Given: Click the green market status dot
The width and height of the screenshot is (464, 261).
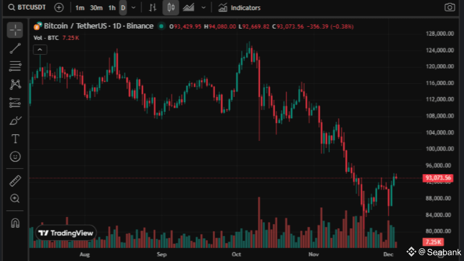Looking at the screenshot, I should click(161, 26).
